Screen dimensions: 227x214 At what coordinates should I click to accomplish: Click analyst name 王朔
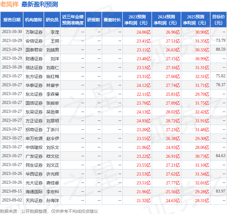click(55, 41)
